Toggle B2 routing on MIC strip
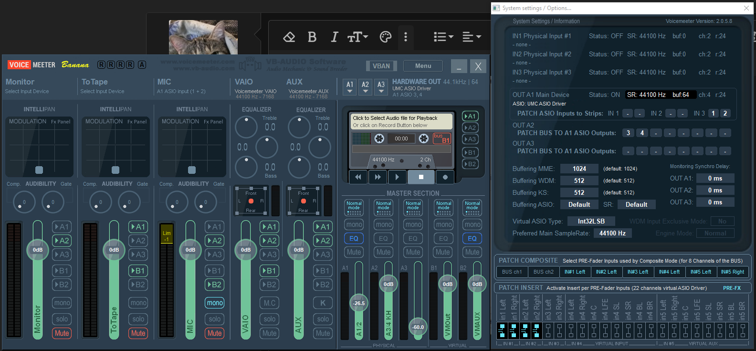The width and height of the screenshot is (756, 351). [215, 285]
